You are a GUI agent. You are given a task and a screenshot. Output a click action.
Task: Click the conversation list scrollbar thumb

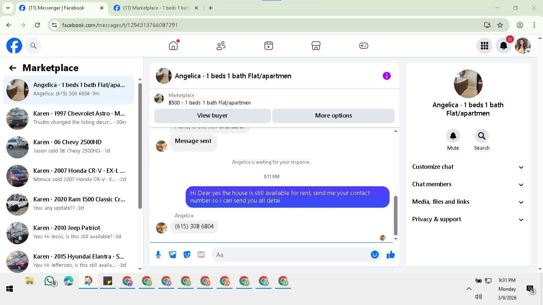point(140,146)
